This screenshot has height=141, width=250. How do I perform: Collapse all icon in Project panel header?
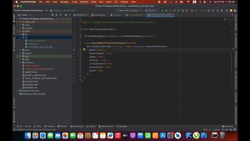(x=61, y=15)
